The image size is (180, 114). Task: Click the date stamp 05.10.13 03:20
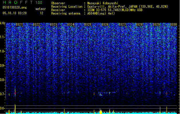tap(15, 13)
